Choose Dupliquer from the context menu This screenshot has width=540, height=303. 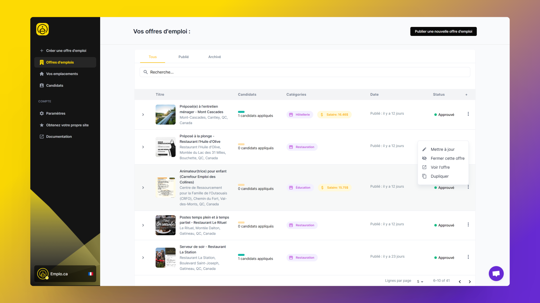(439, 176)
